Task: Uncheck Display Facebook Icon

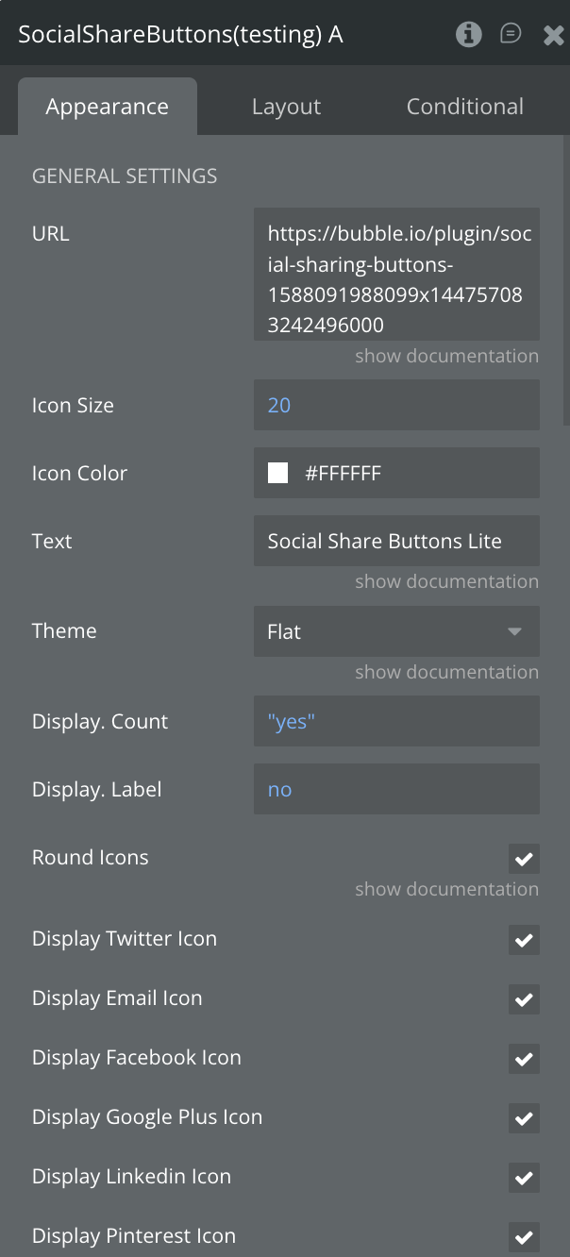Action: point(524,1059)
